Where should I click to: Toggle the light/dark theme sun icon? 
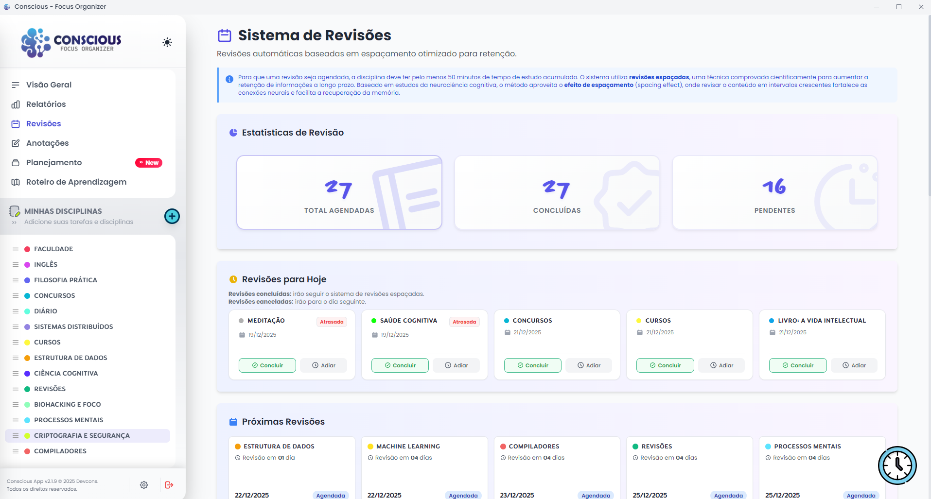click(167, 42)
